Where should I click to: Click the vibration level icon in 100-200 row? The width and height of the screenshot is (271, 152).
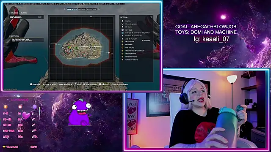pos(34,131)
